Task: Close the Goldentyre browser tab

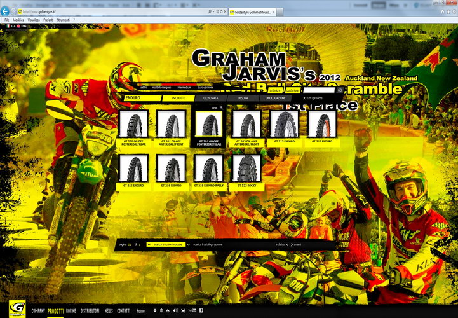Action: click(x=274, y=12)
